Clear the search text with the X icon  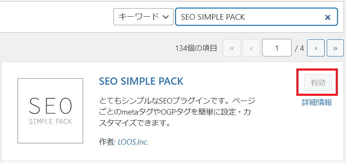tap(328, 17)
